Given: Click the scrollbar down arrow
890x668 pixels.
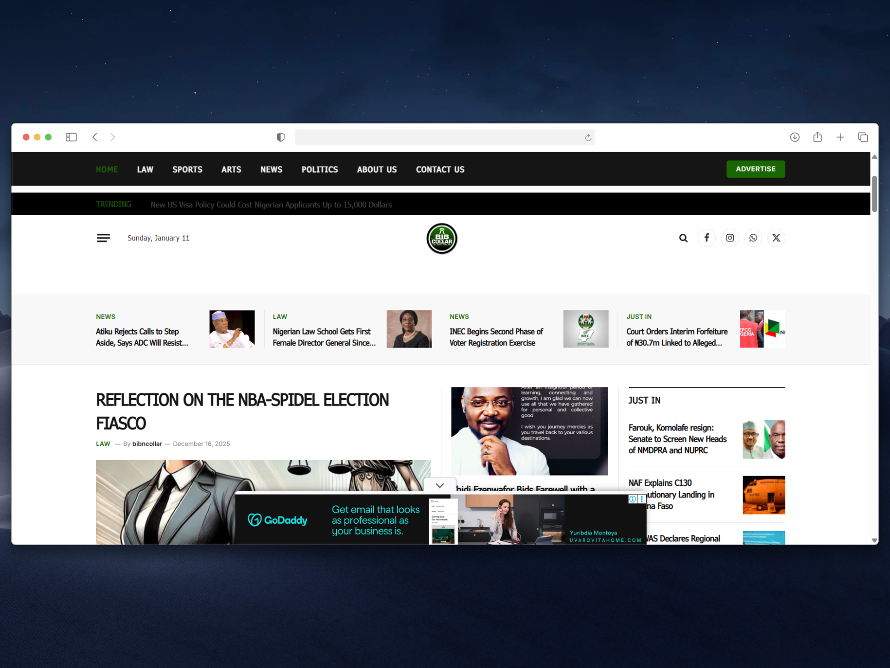Looking at the screenshot, I should click(x=875, y=540).
